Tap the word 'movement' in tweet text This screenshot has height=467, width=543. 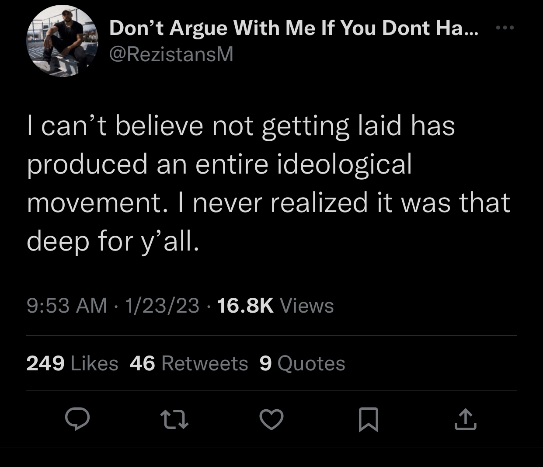[94, 203]
